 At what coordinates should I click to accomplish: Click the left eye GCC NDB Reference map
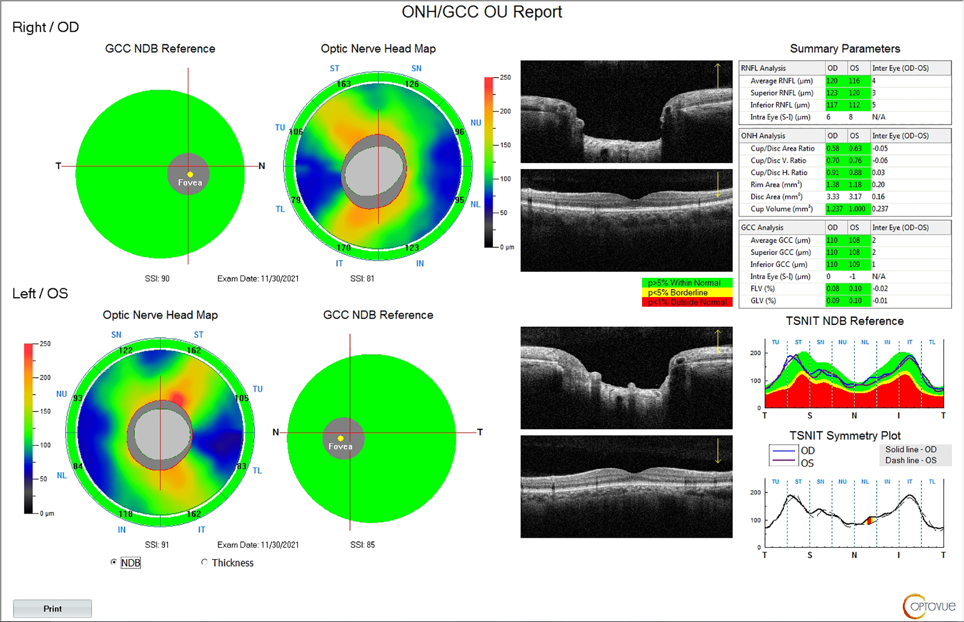click(x=371, y=438)
